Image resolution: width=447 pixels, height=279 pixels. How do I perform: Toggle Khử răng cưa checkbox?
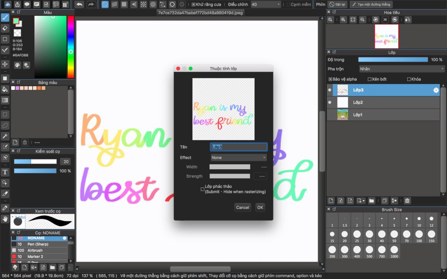(x=193, y=4)
